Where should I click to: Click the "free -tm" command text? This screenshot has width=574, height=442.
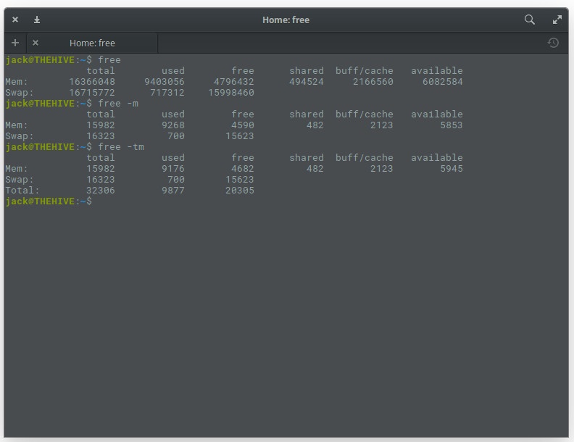click(121, 146)
